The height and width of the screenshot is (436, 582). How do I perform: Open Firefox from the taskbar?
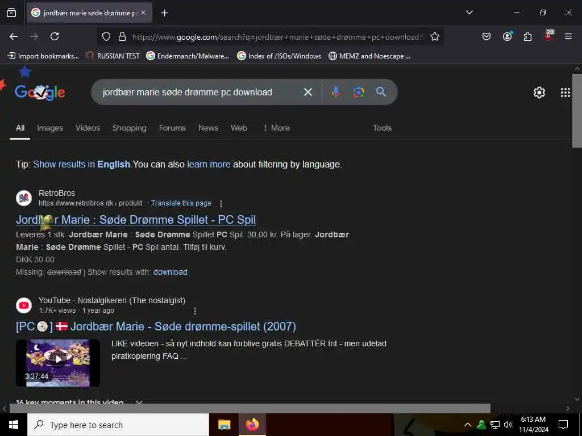pyautogui.click(x=252, y=425)
